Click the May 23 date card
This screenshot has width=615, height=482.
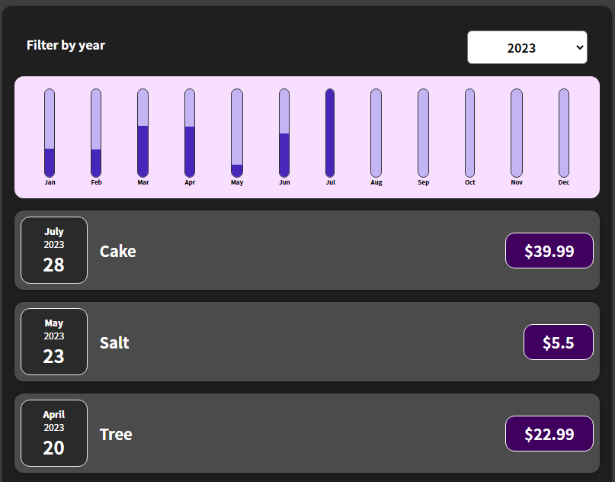point(53,342)
